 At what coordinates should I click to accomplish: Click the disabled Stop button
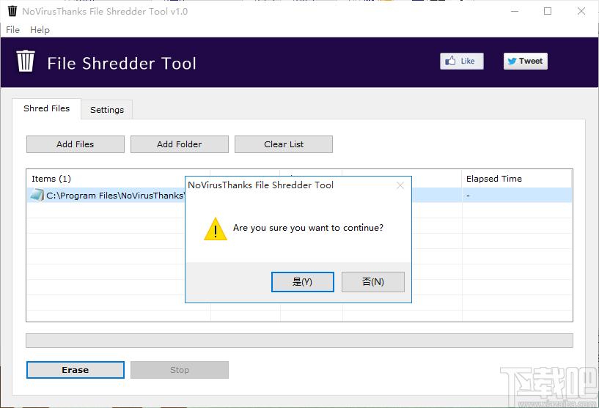tap(180, 370)
